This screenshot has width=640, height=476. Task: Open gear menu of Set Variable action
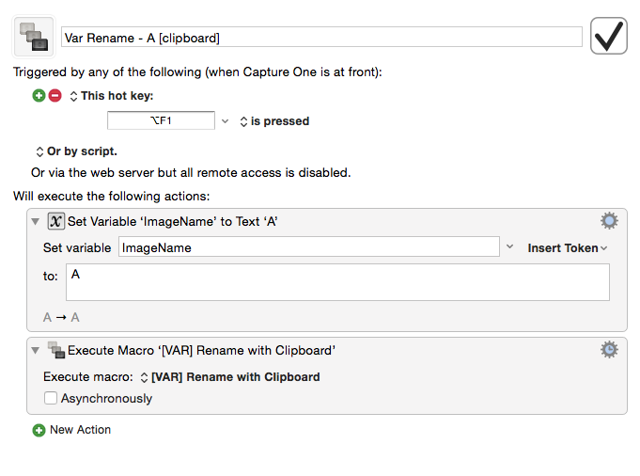point(609,221)
